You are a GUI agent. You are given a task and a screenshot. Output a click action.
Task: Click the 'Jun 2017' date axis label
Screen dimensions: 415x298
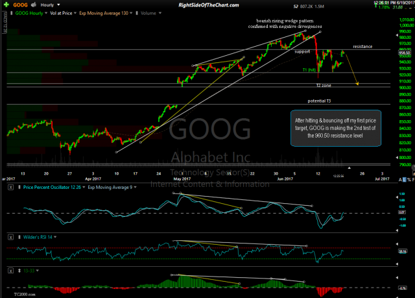click(285, 179)
